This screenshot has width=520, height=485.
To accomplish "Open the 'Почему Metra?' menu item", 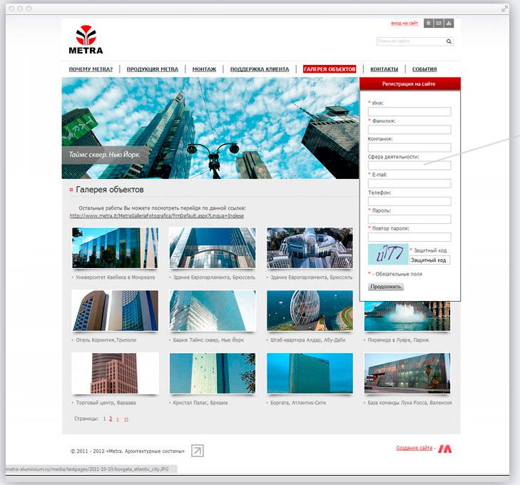I will point(91,69).
